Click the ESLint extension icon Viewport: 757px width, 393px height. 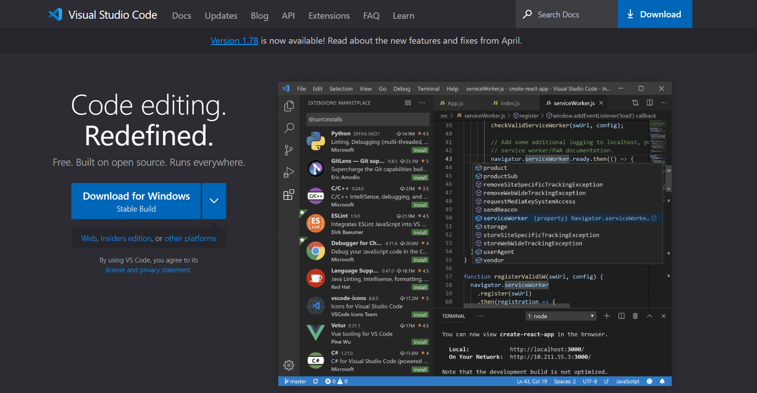pos(316,223)
